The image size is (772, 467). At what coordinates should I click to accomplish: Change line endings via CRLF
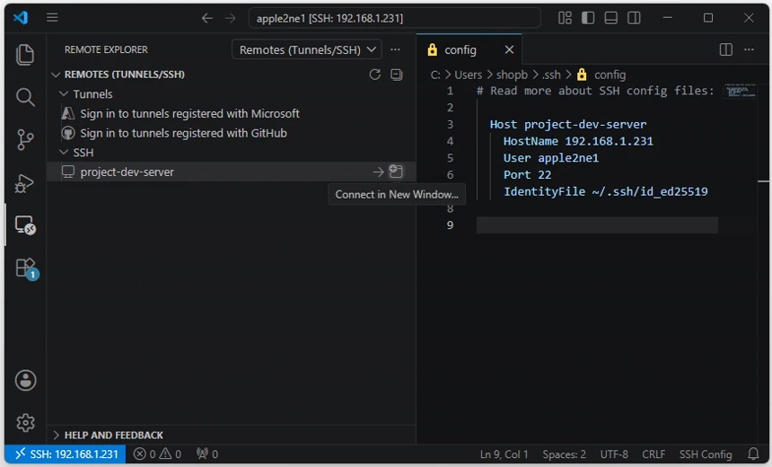pyautogui.click(x=654, y=454)
